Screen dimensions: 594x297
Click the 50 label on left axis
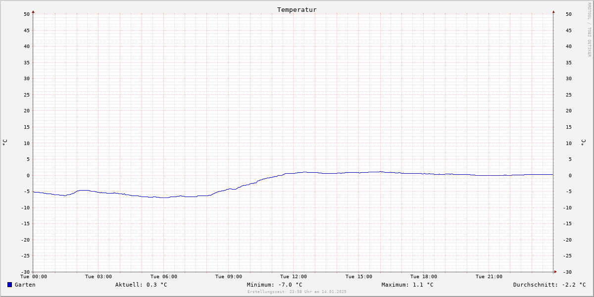[x=27, y=14]
